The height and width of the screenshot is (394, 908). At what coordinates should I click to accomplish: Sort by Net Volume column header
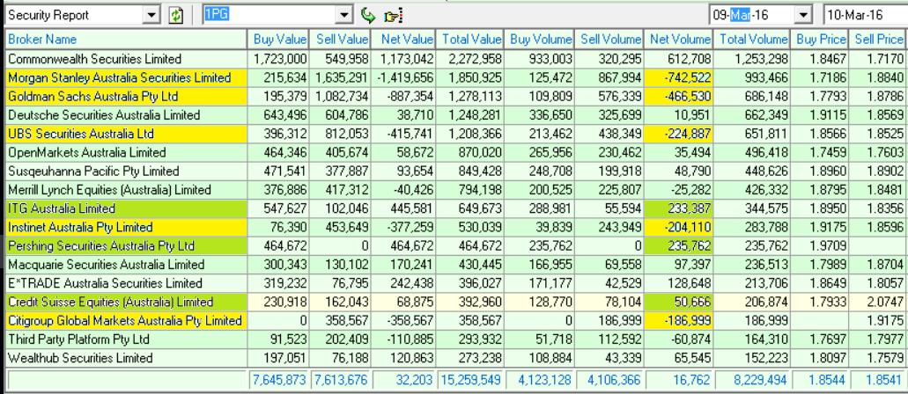[x=679, y=40]
